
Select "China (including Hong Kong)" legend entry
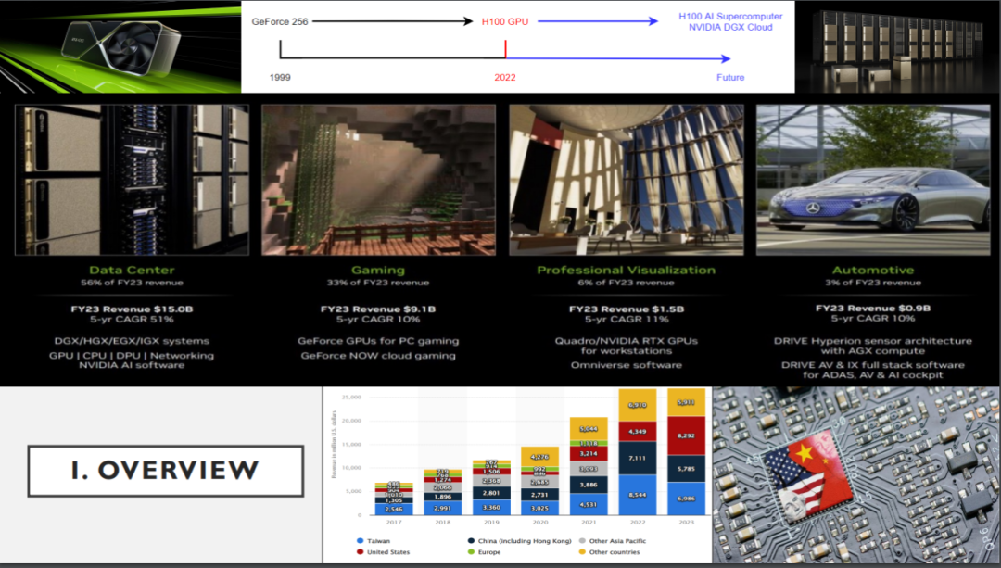(520, 541)
